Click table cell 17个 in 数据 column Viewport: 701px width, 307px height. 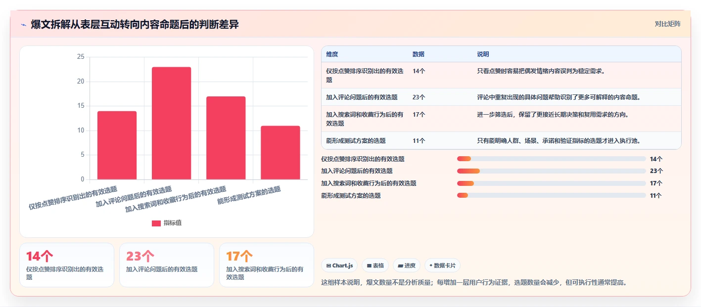(419, 115)
